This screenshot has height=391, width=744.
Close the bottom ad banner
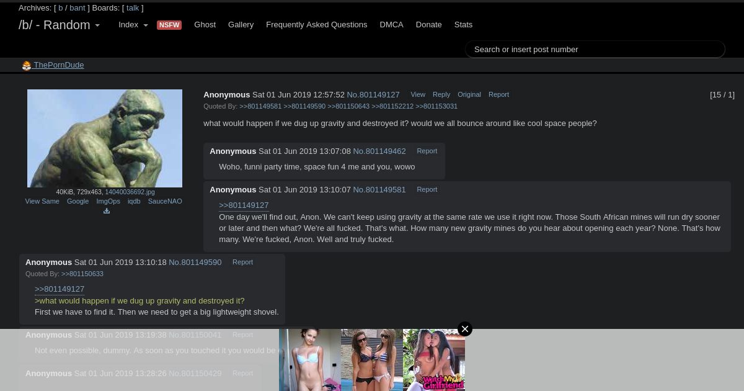coord(465,329)
